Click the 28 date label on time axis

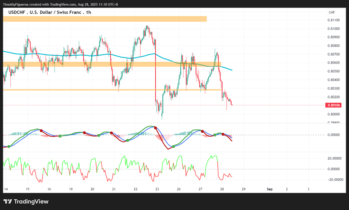(x=222, y=189)
